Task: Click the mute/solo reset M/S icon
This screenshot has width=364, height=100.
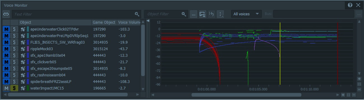Action: (202, 14)
